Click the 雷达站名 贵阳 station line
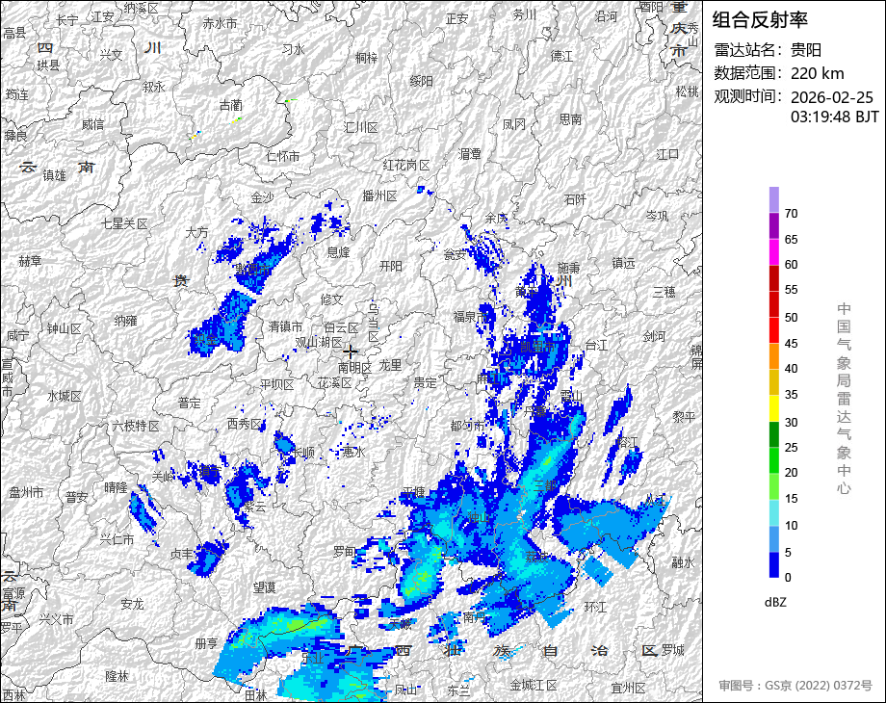Screen dimensions: 886x703 pyautogui.click(x=768, y=50)
